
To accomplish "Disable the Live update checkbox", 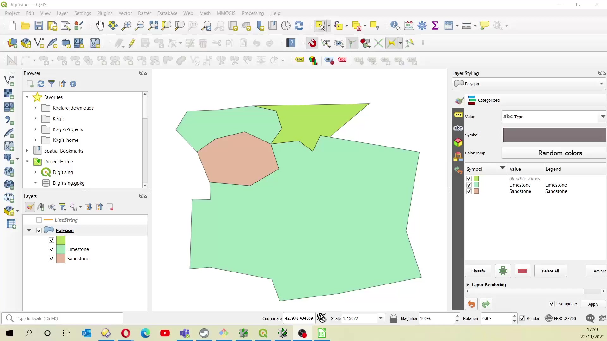I will pos(551,304).
